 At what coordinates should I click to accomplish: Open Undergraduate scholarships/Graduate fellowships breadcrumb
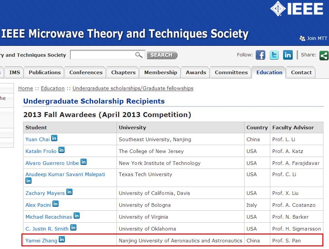tap(133, 88)
